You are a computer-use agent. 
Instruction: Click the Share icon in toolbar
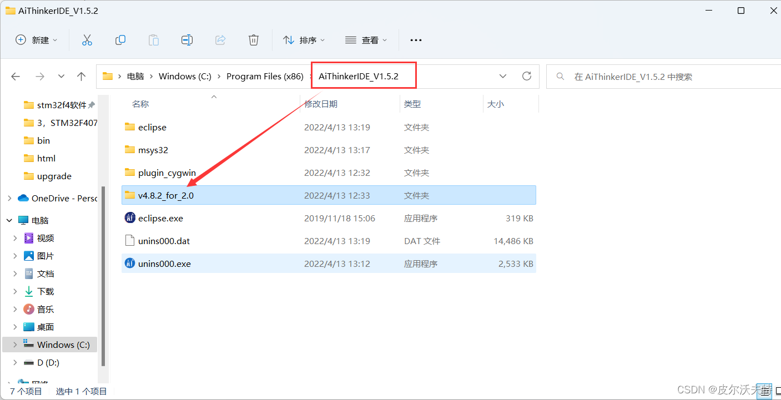[x=220, y=40]
